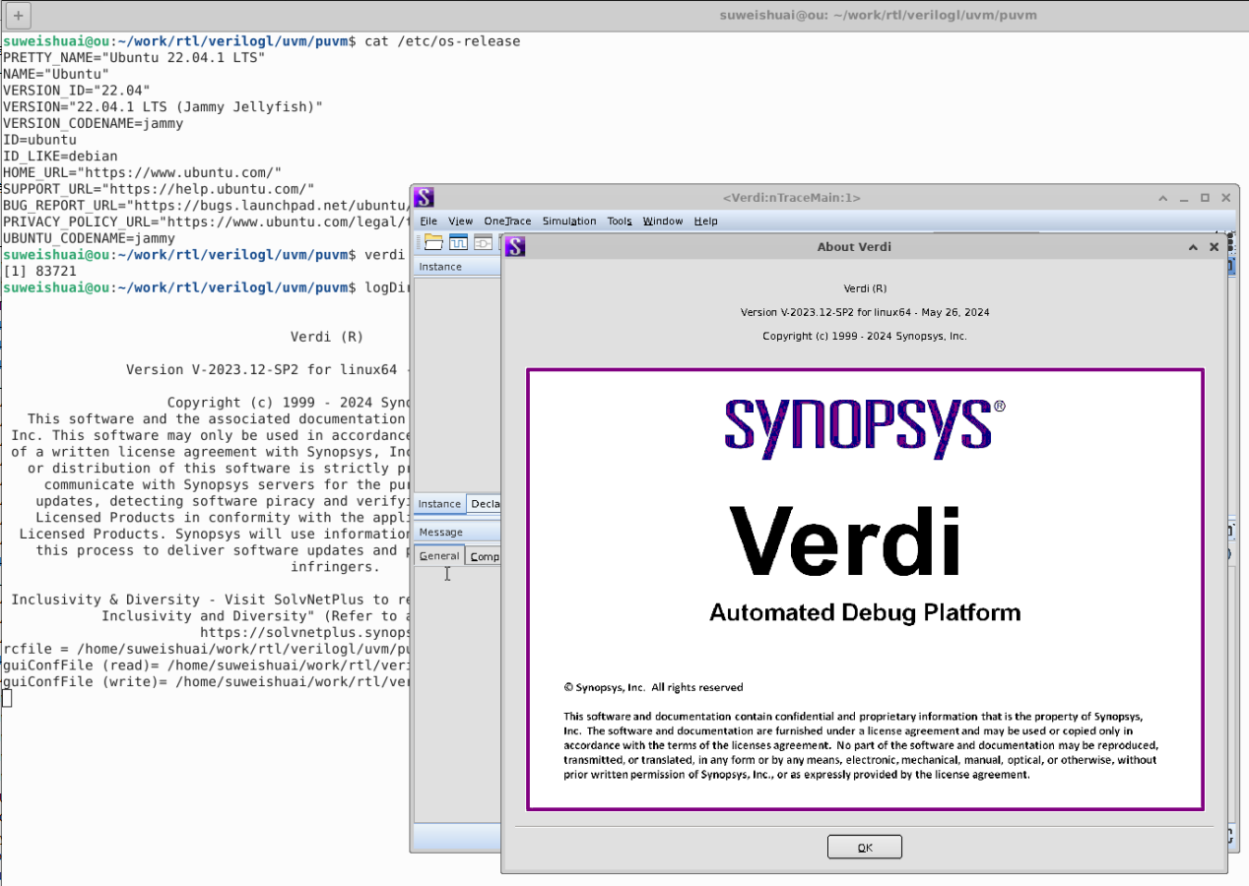Switch to the Decla tab beside Instance
The image size is (1249, 886).
pyautogui.click(x=485, y=504)
